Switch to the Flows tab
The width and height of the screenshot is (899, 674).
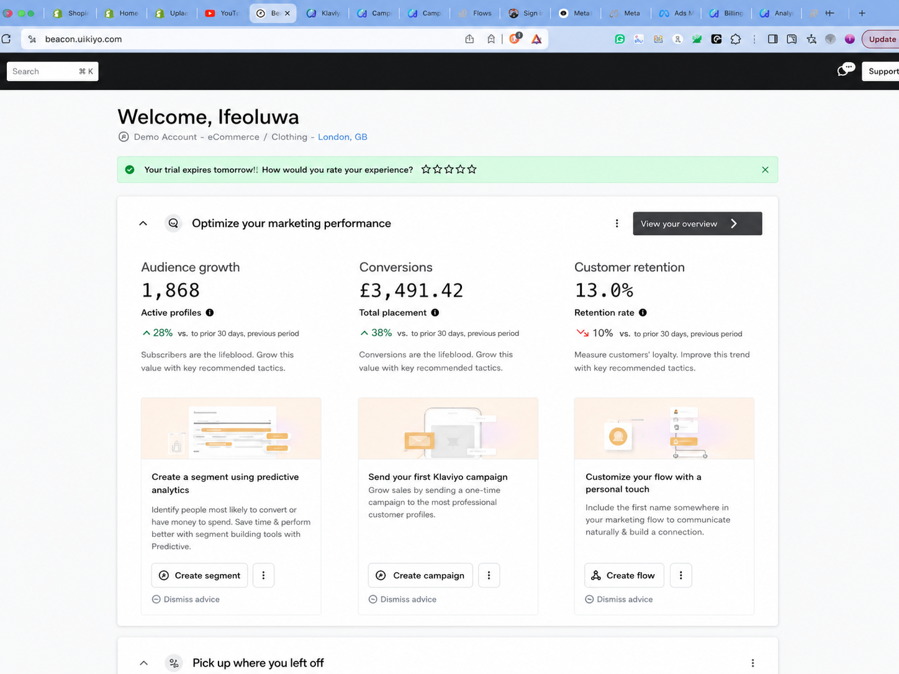pos(475,13)
